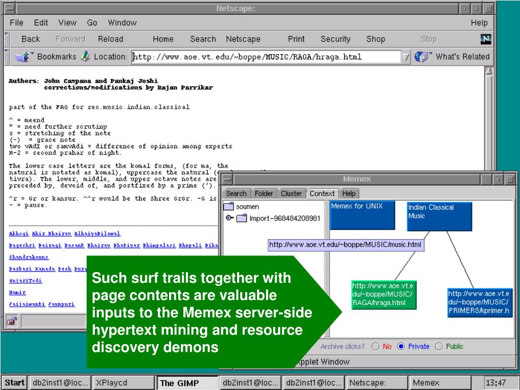Click the Netscape page vertical scrollbar up arrow
Screen dimensions: 520x390
pyautogui.click(x=489, y=71)
